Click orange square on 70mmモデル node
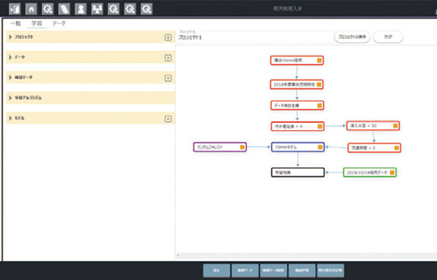The image size is (437, 280). coord(320,148)
